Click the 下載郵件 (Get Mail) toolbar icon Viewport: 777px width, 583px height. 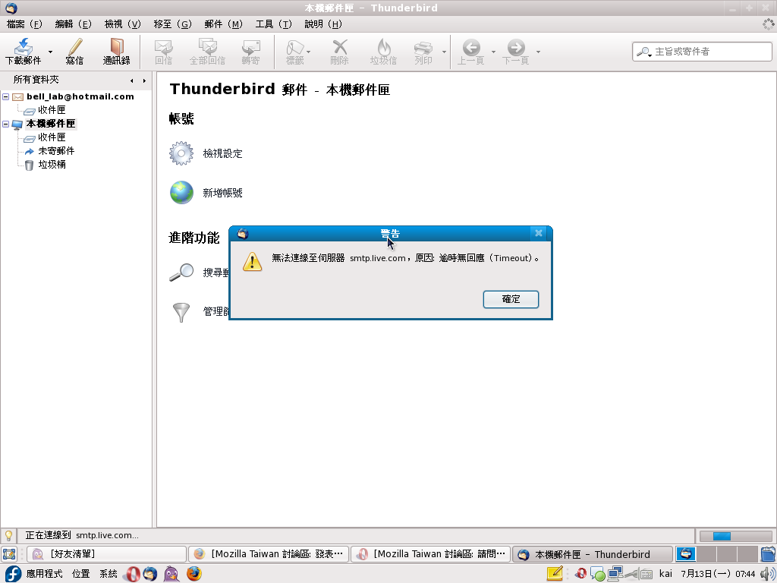tap(24, 51)
